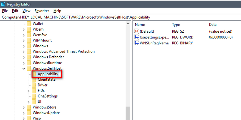Expand the Windows key

[x=23, y=46]
